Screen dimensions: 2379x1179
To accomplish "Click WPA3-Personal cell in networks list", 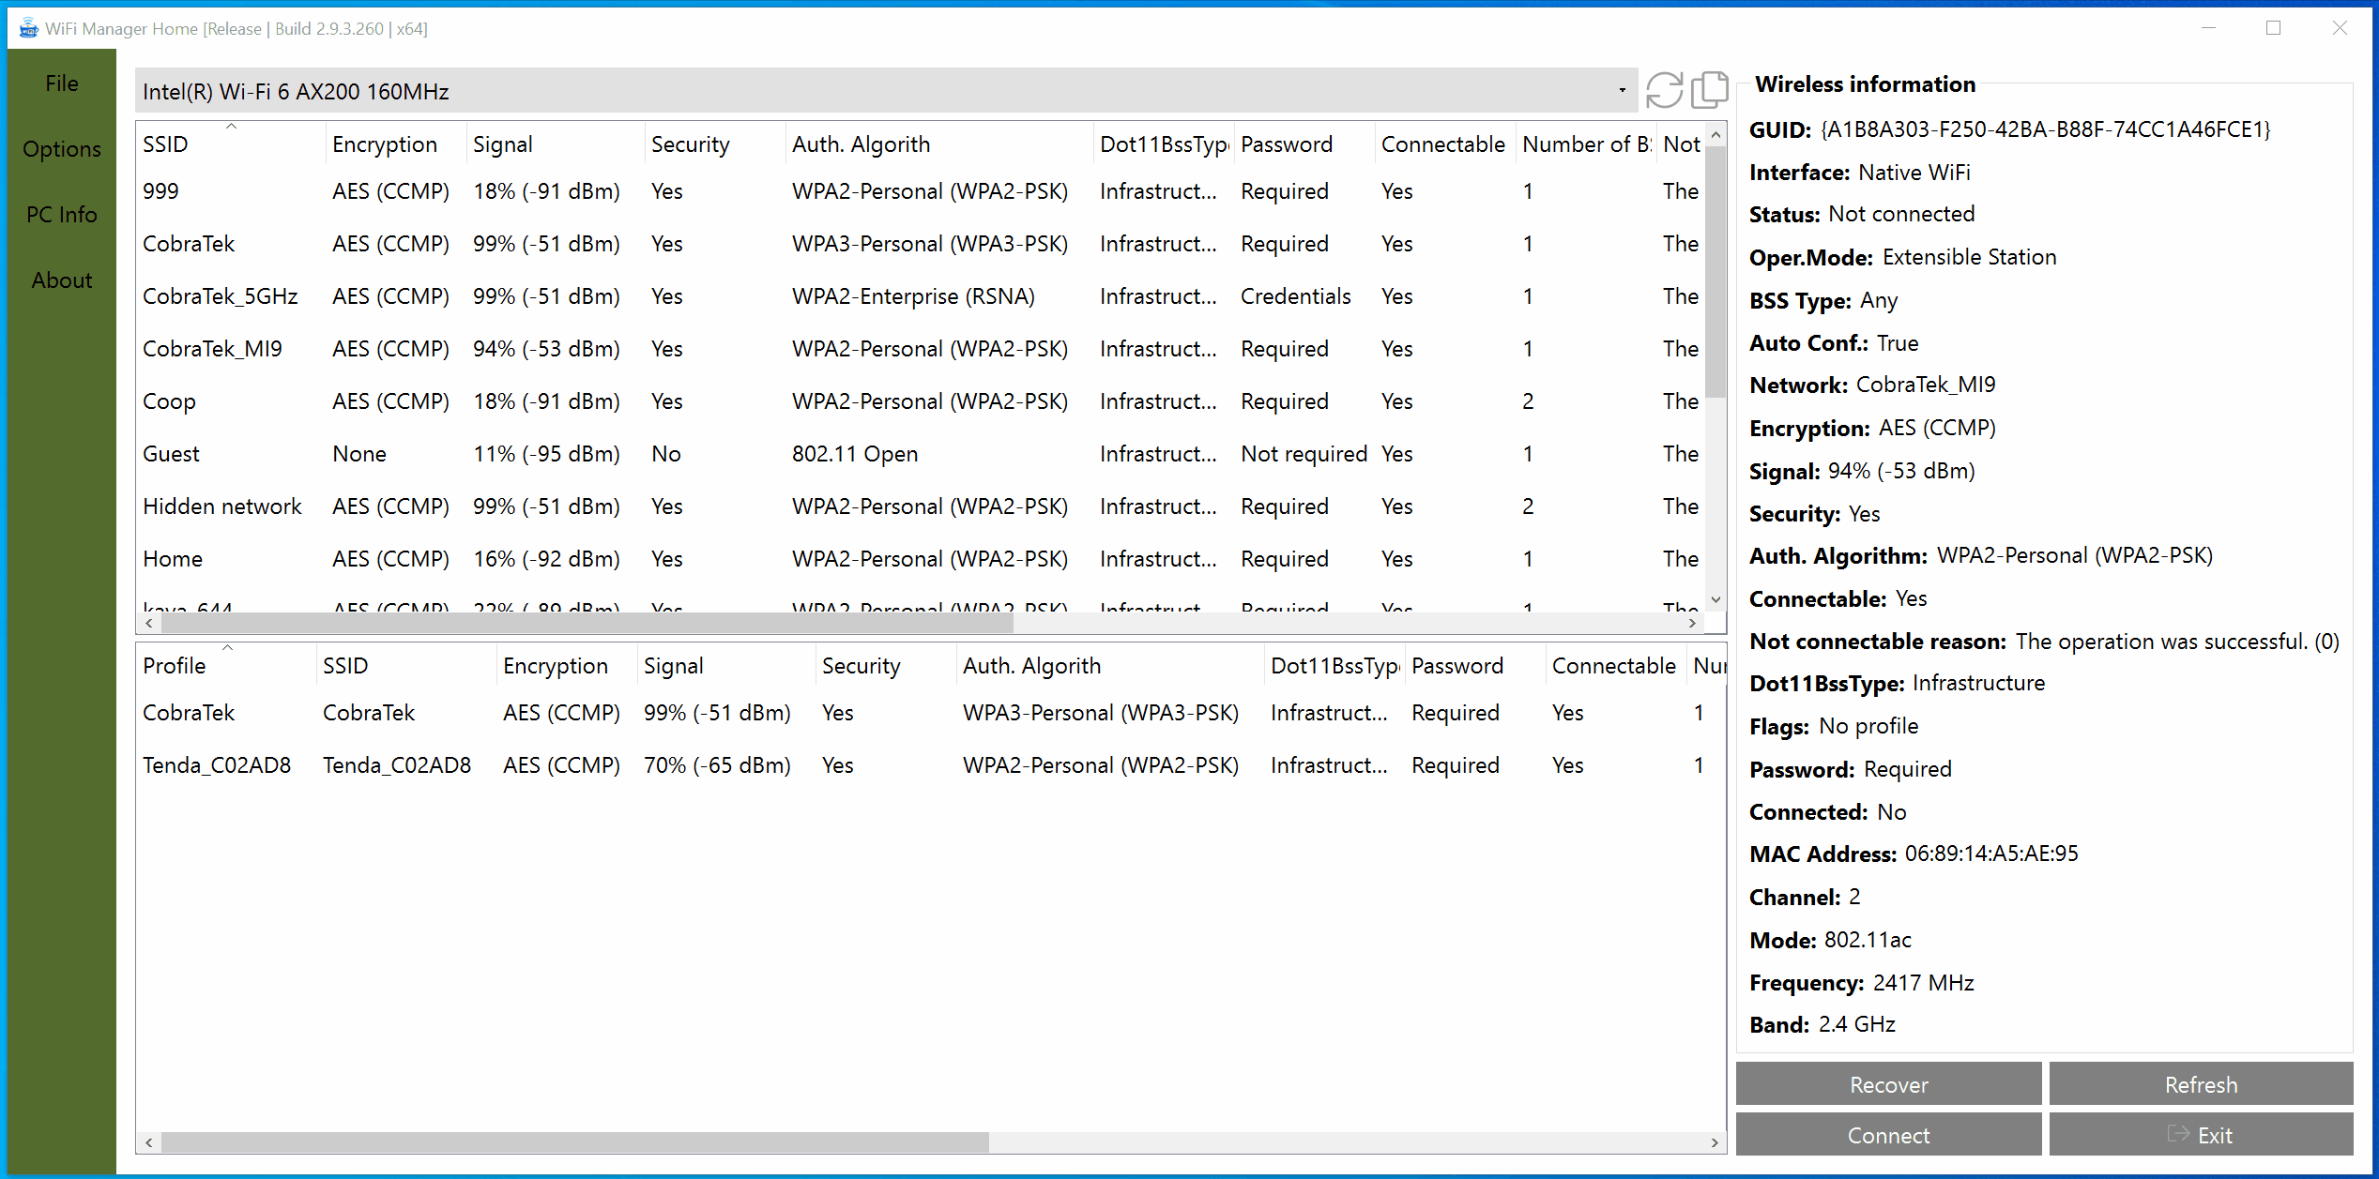I will tap(929, 244).
